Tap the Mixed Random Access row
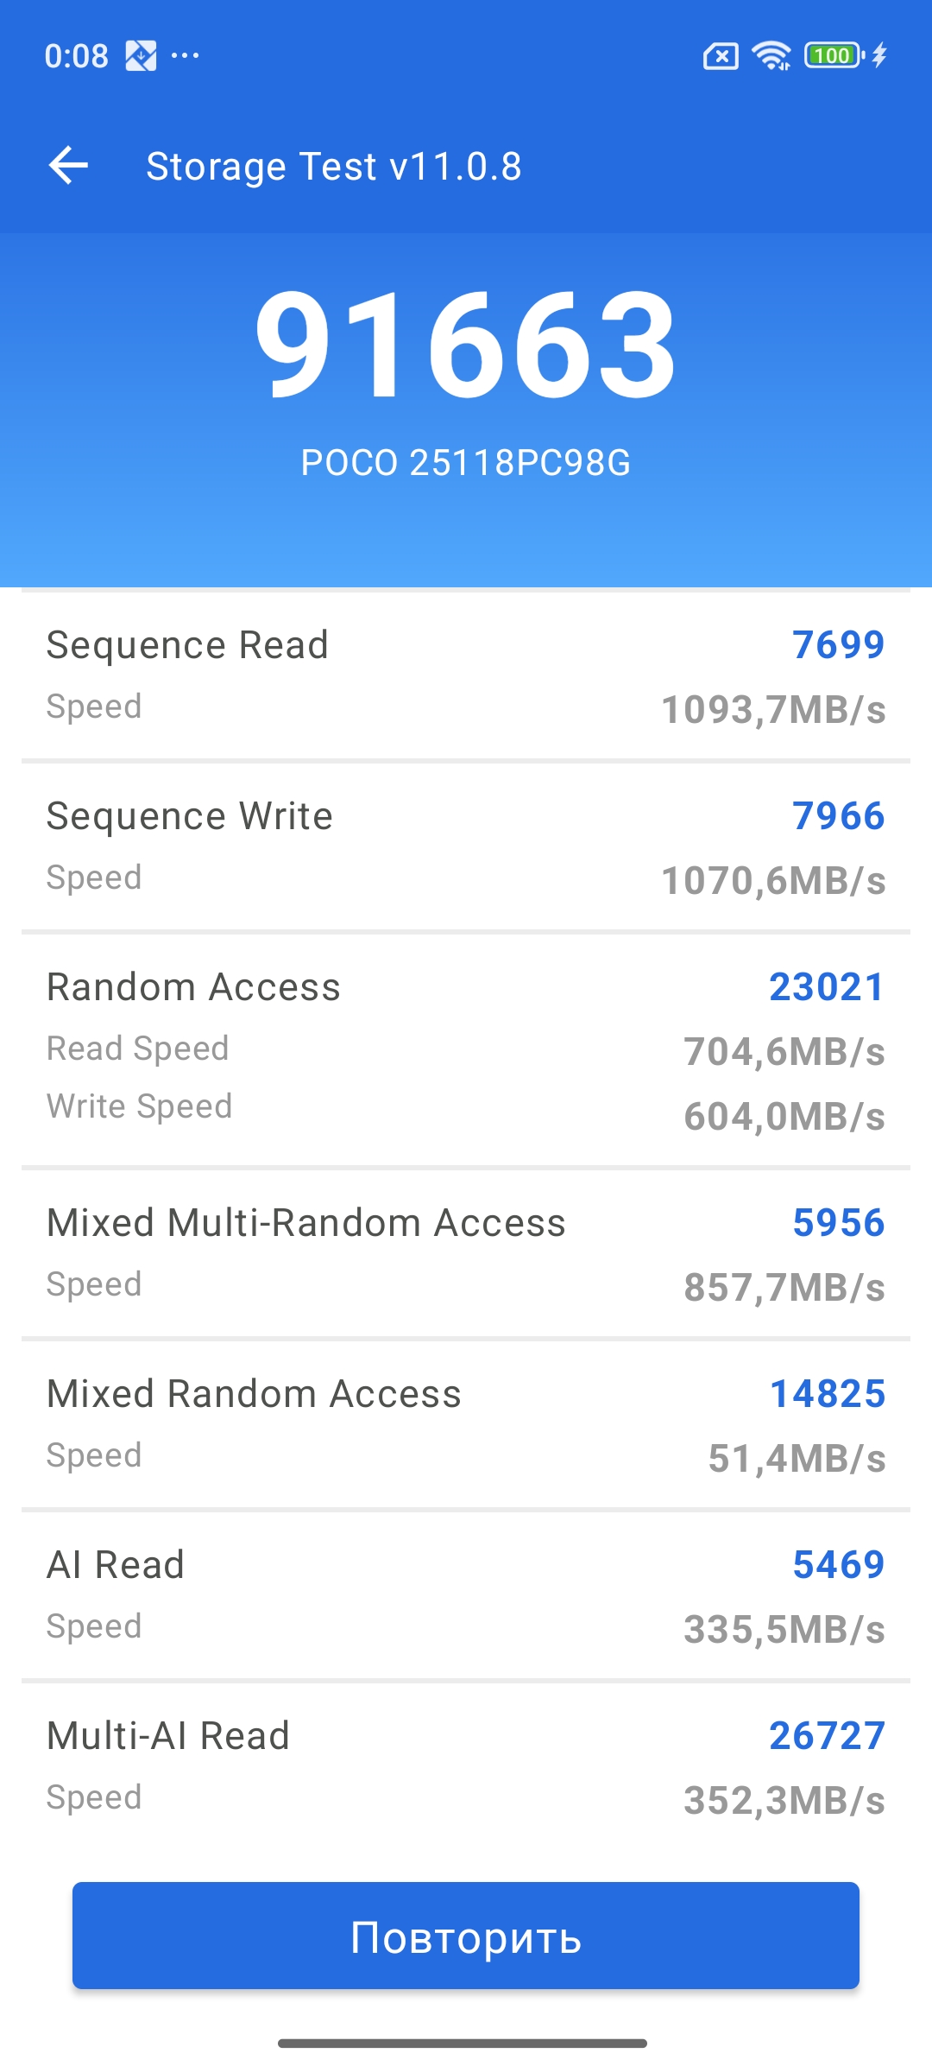Screen dimensions: 932x2066 (x=466, y=1424)
